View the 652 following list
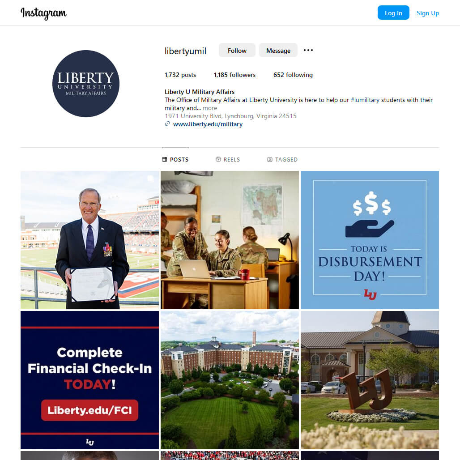 click(293, 75)
